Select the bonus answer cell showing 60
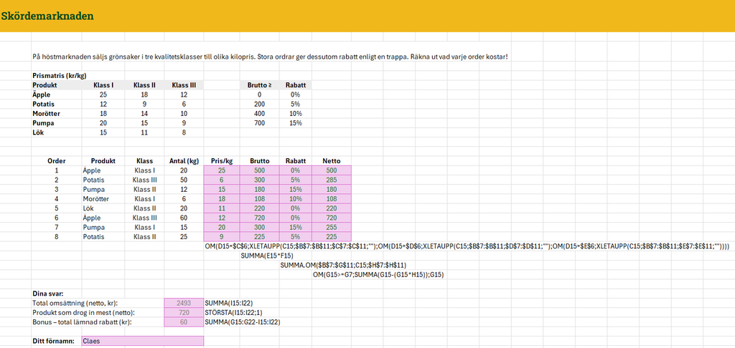The height and width of the screenshot is (348, 735). (x=184, y=322)
